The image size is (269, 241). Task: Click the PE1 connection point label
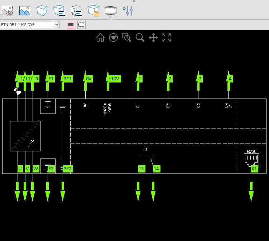pyautogui.click(x=67, y=79)
